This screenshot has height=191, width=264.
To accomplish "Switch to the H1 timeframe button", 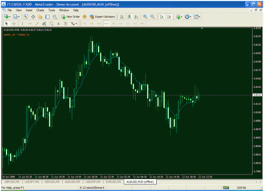I will [114, 24].
